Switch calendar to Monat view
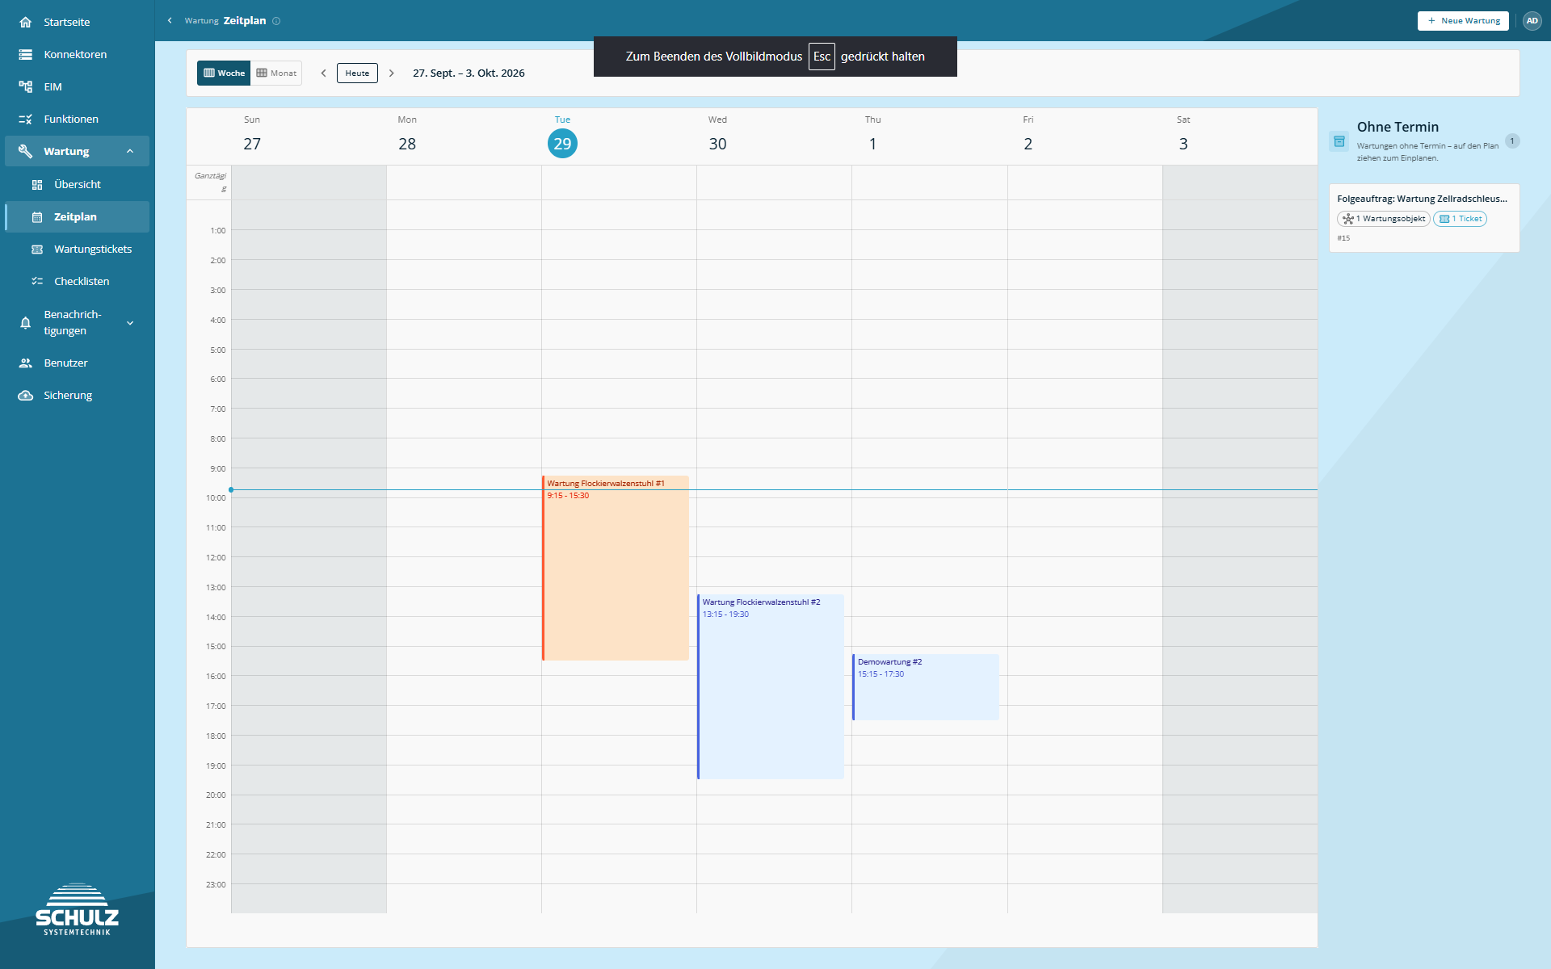Viewport: 1551px width, 969px height. (x=276, y=73)
